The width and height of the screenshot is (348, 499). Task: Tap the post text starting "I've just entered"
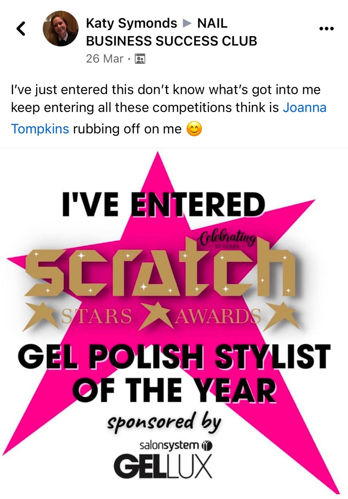169,109
